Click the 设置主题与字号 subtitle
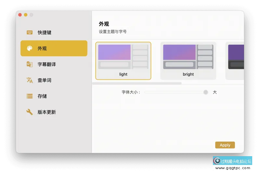The image size is (260, 174). [113, 31]
